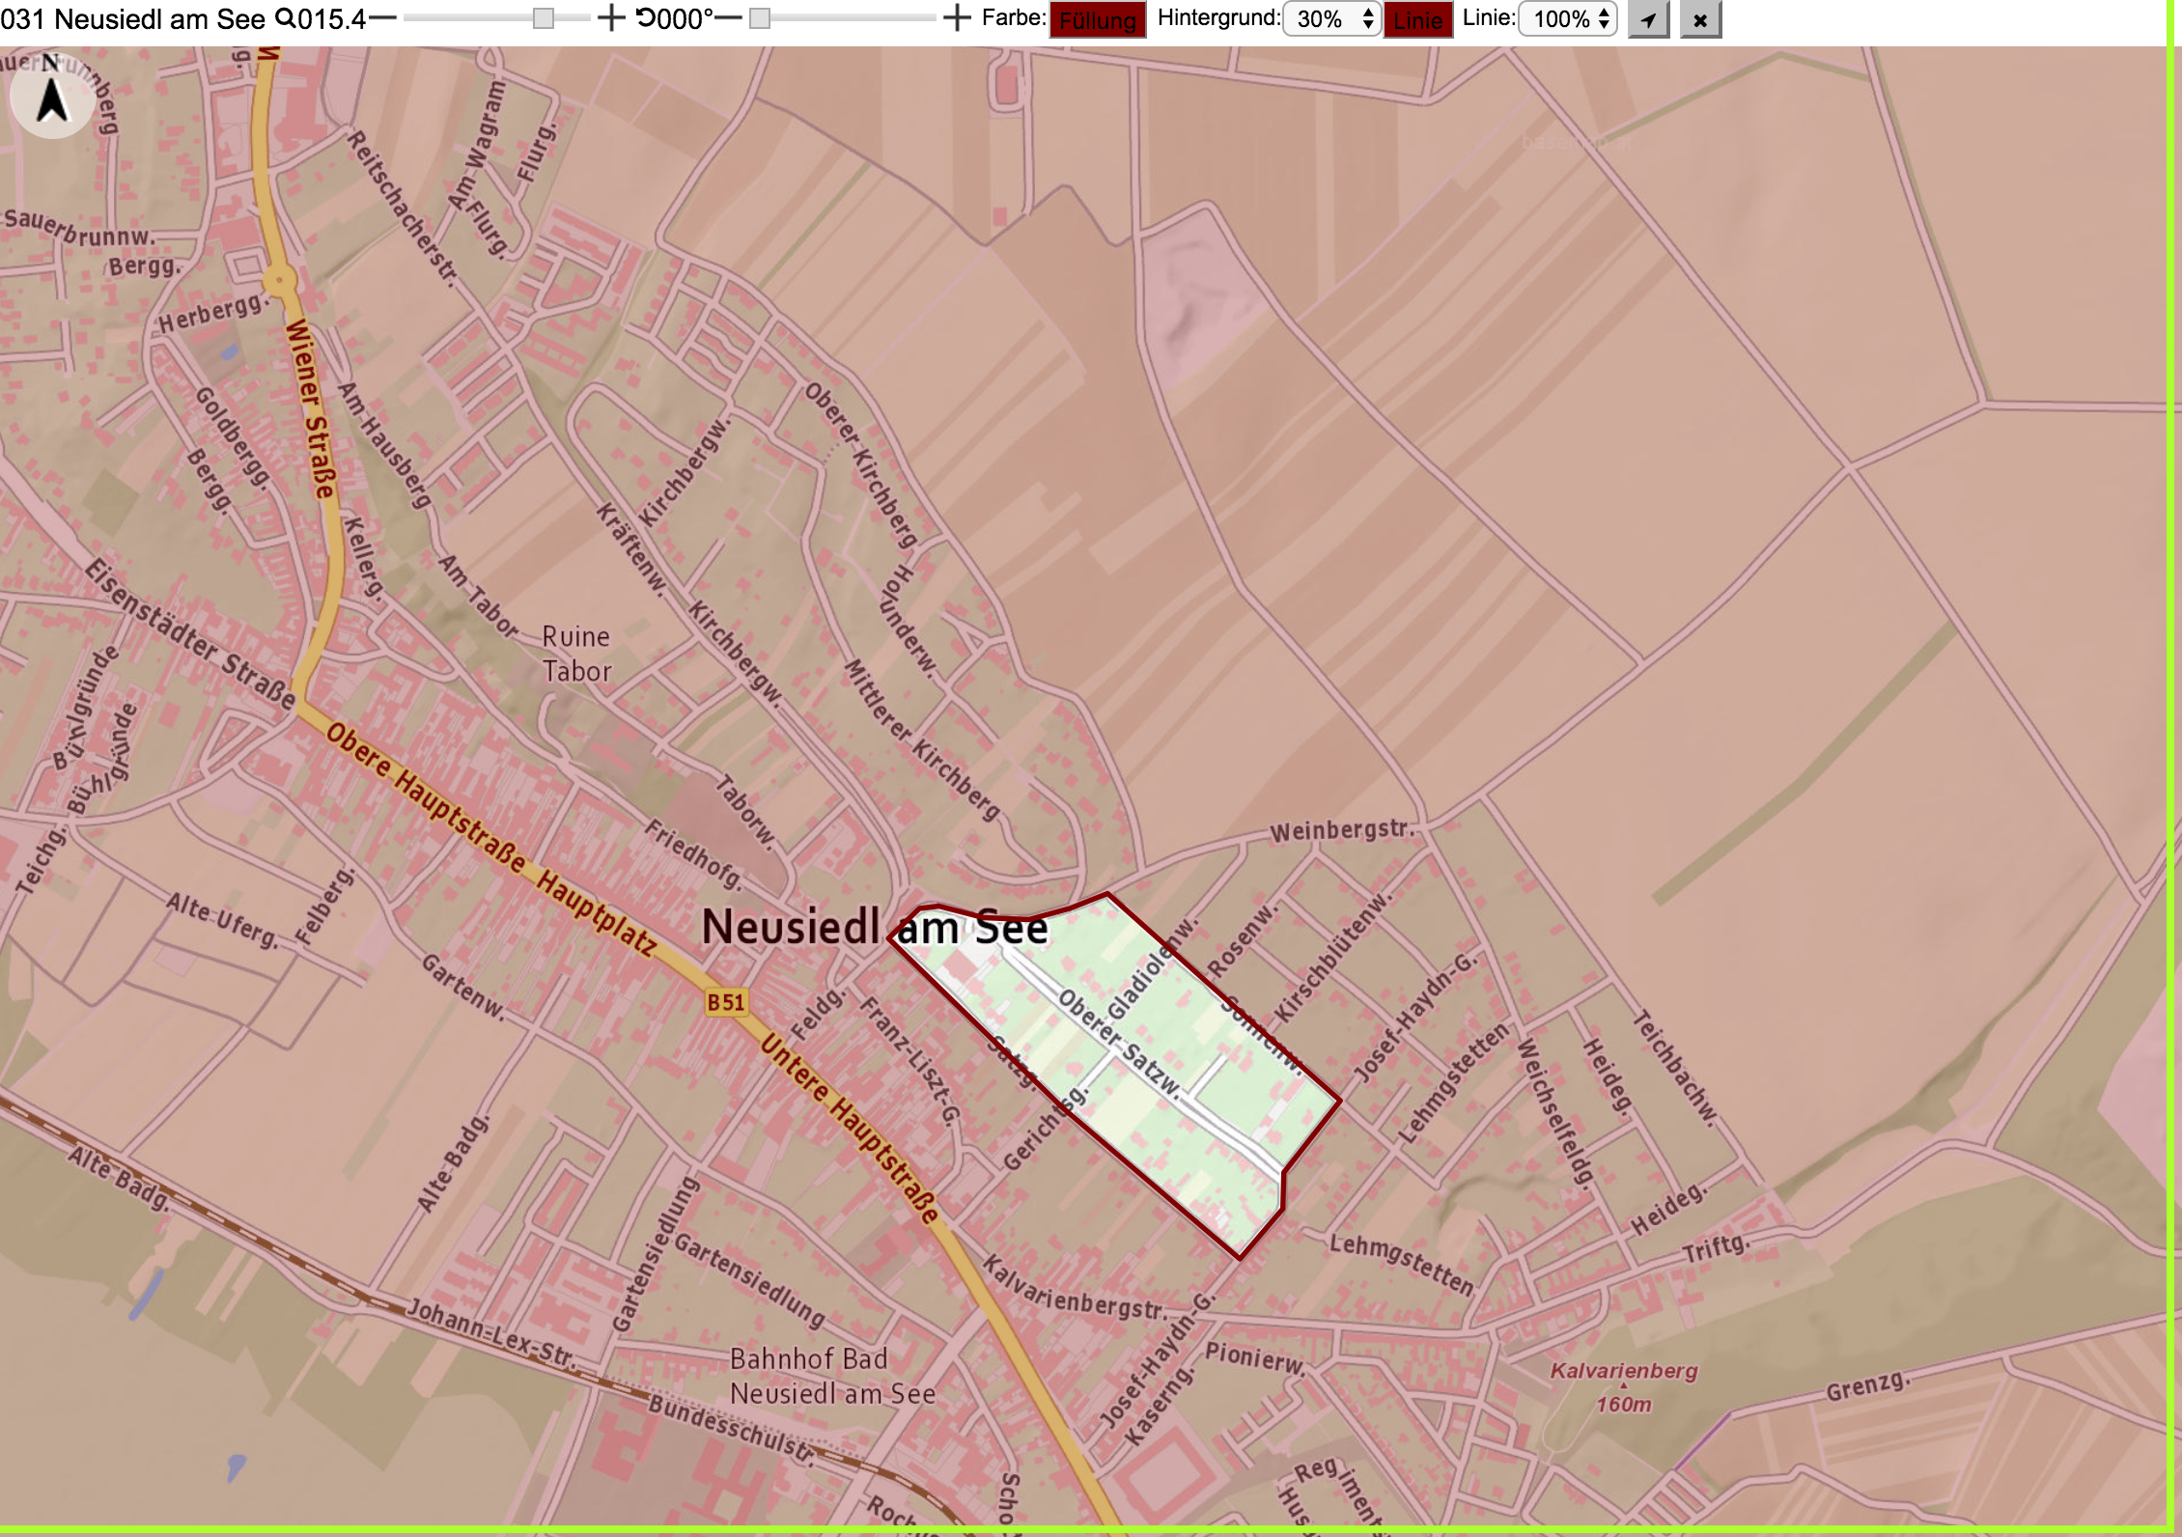Click the zoom minus icon
This screenshot has width=2182, height=1537.
(382, 18)
